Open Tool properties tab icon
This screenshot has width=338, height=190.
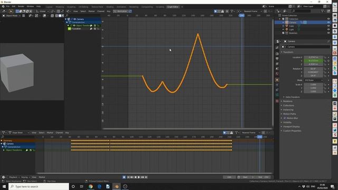point(277,47)
